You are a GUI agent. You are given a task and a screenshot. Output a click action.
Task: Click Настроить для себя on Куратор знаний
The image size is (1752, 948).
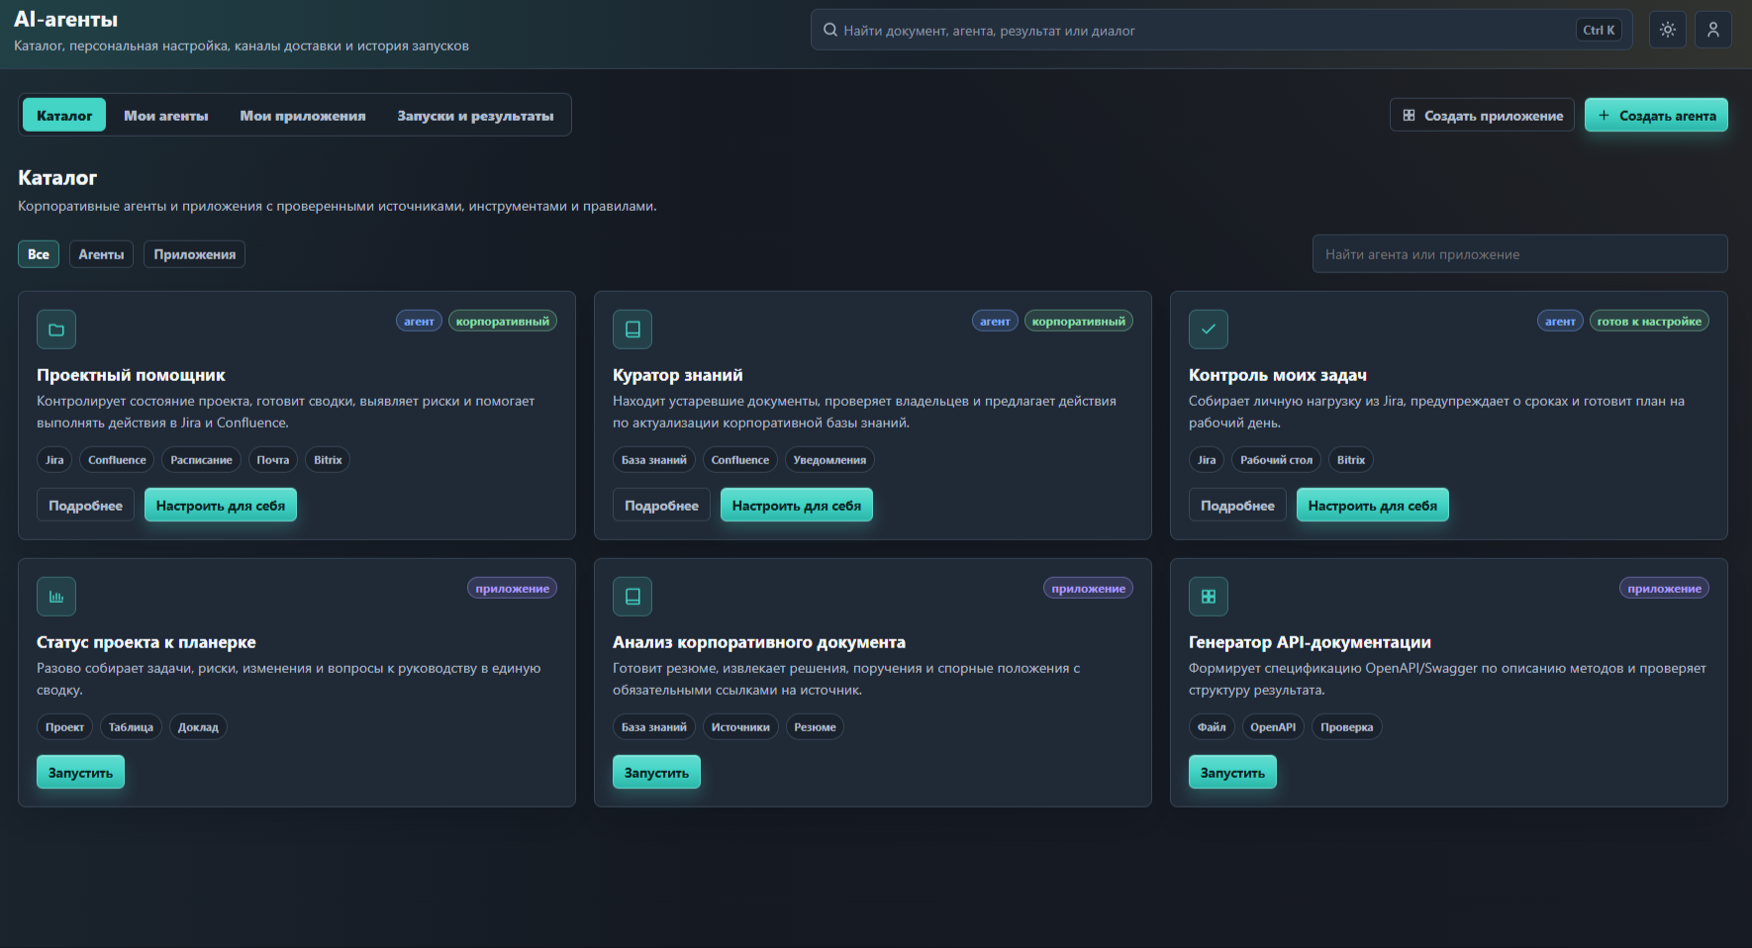[797, 505]
